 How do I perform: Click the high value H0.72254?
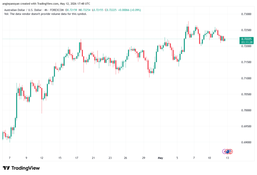(x=84, y=10)
